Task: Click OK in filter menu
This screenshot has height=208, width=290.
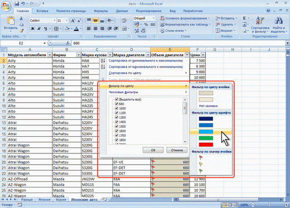Action: [x=153, y=150]
